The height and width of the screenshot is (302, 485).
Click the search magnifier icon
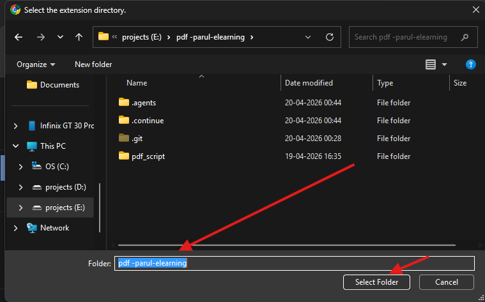point(465,38)
